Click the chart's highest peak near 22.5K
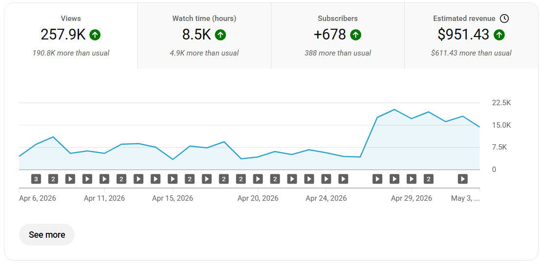The height and width of the screenshot is (266, 540). pyautogui.click(x=395, y=110)
